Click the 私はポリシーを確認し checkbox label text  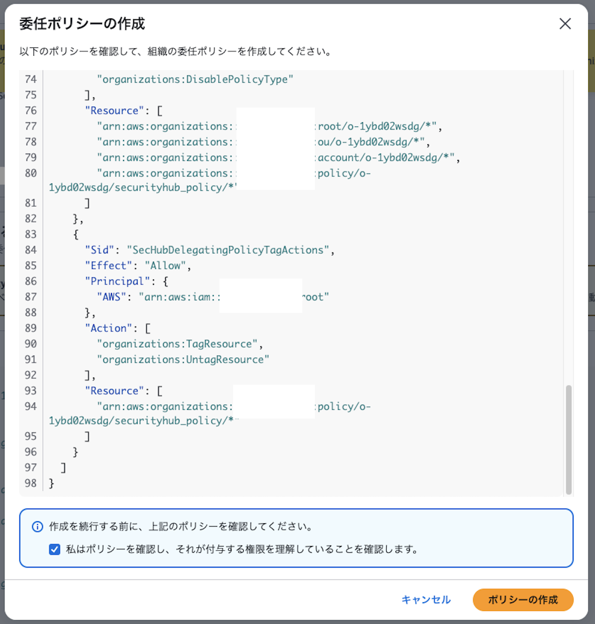click(242, 549)
